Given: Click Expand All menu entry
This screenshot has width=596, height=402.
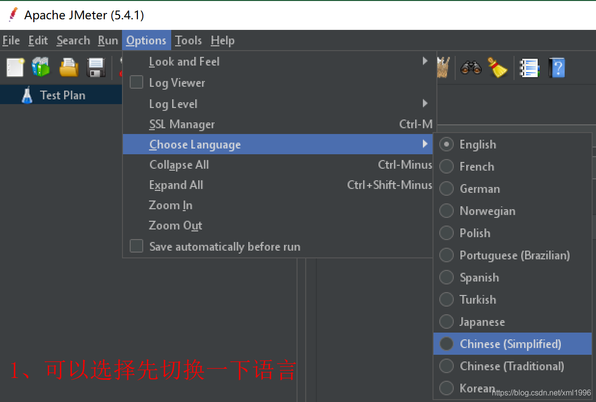Looking at the screenshot, I should (278, 185).
